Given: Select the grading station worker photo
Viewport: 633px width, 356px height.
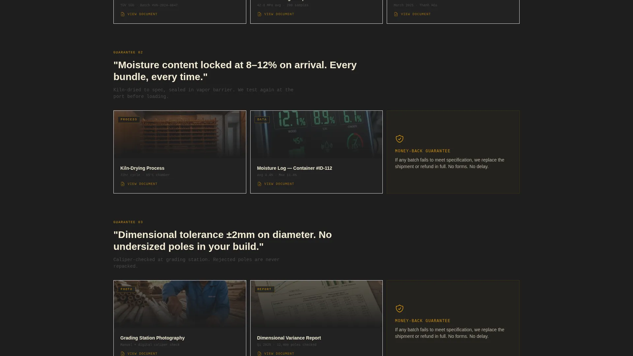Looking at the screenshot, I should coord(180,304).
